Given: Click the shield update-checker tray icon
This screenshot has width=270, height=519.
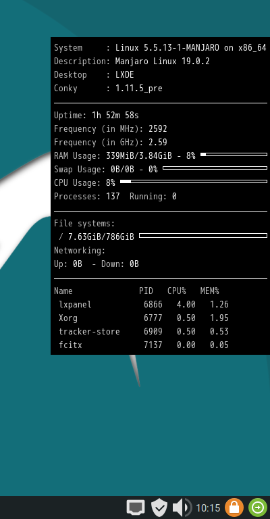Looking at the screenshot, I should (x=159, y=508).
